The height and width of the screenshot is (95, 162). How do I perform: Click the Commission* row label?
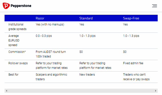click(x=17, y=52)
